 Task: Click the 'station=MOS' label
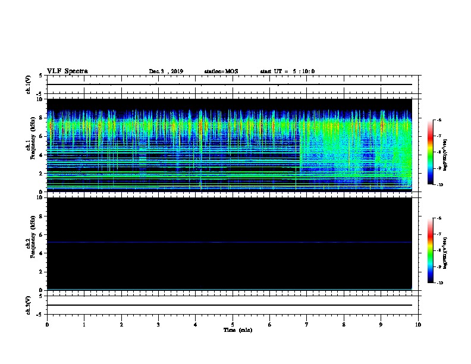click(221, 71)
